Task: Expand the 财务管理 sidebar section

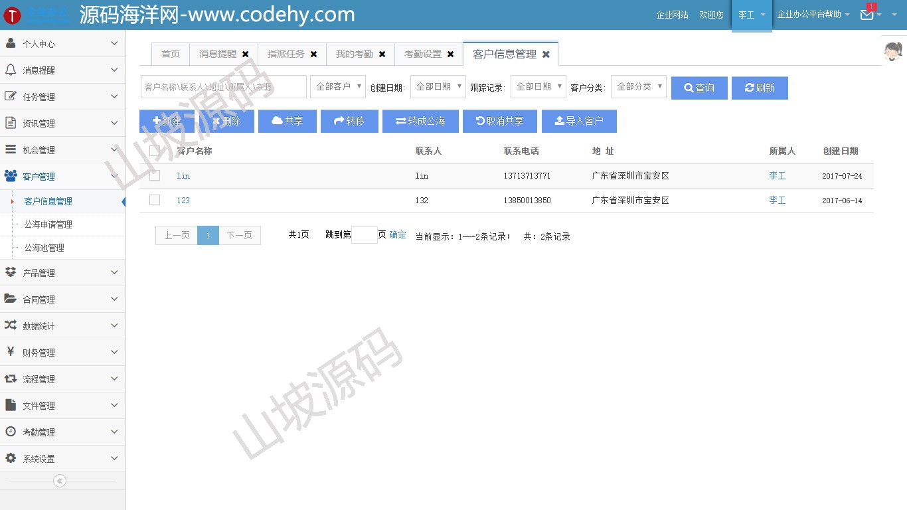Action: 62,352
